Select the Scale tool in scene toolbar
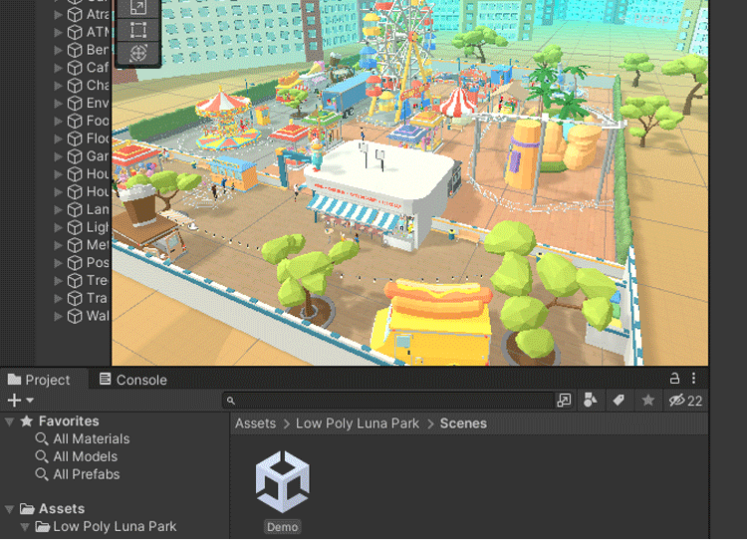The image size is (747, 554). pyautogui.click(x=138, y=7)
